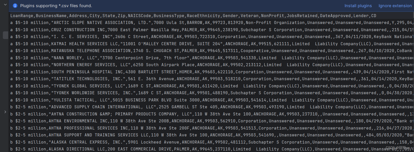Click the ARCTIC SLOPE NATIVE ASSOCIATION row
The width and height of the screenshot is (414, 152).
point(212,23)
